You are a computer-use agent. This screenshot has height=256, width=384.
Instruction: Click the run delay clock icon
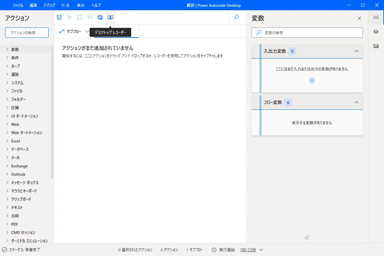(x=214, y=250)
